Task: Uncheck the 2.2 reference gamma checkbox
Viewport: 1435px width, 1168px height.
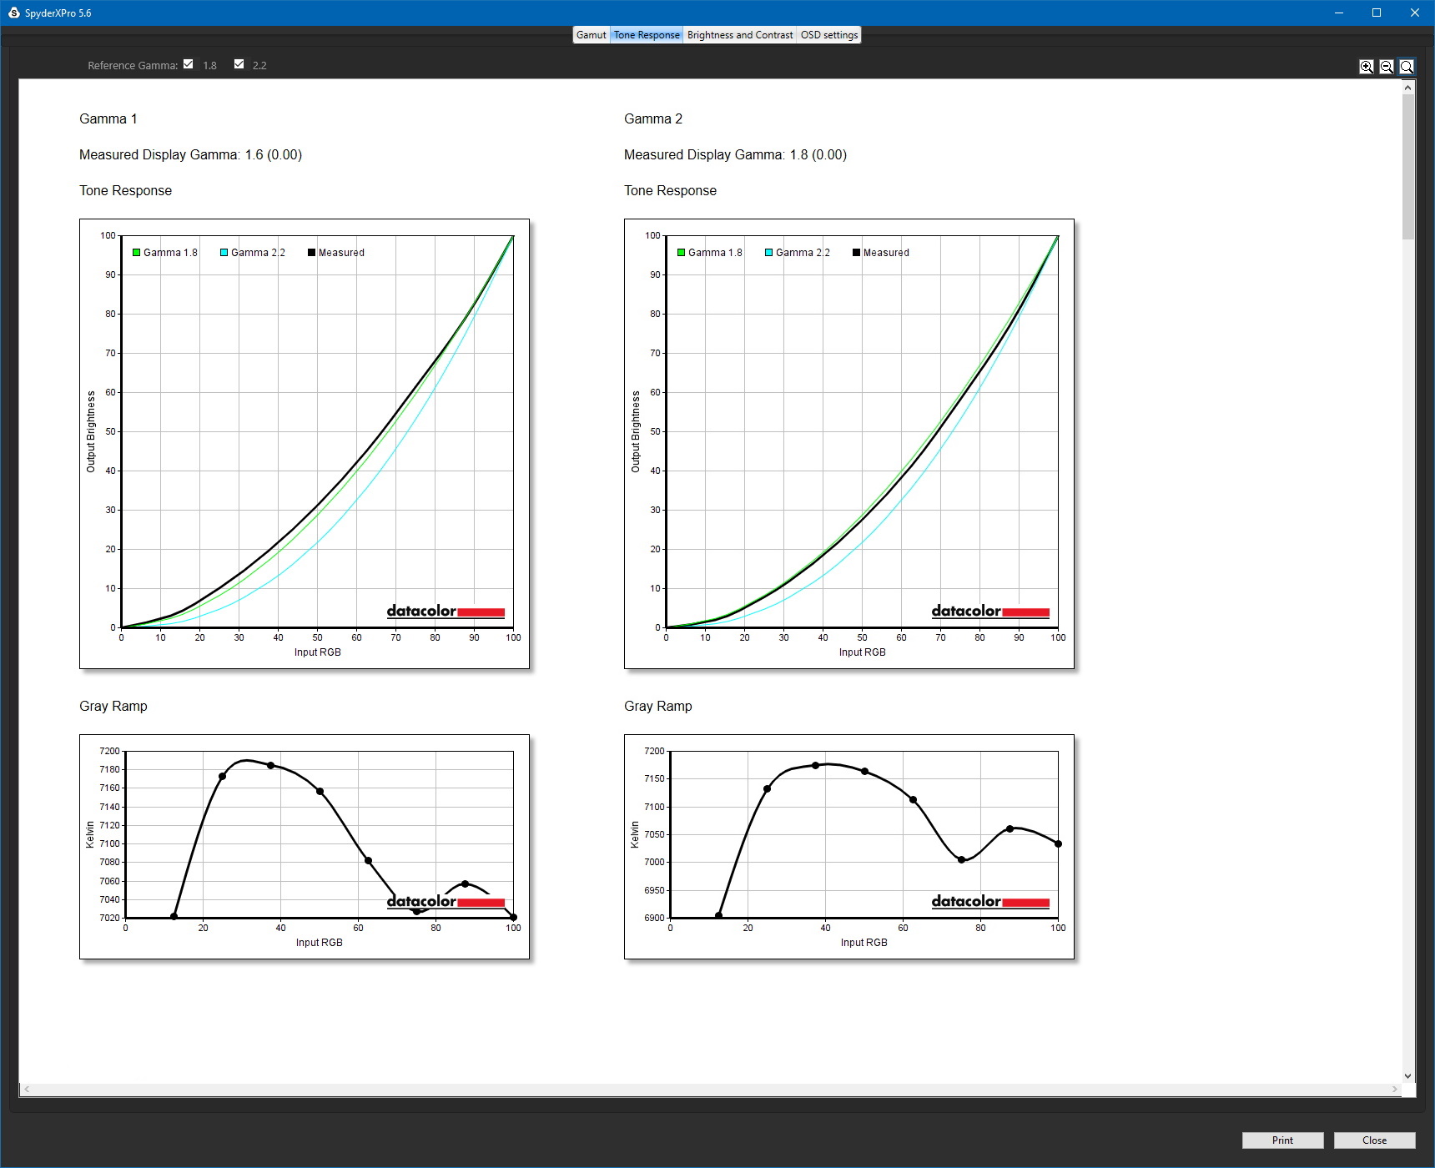Action: pos(239,64)
